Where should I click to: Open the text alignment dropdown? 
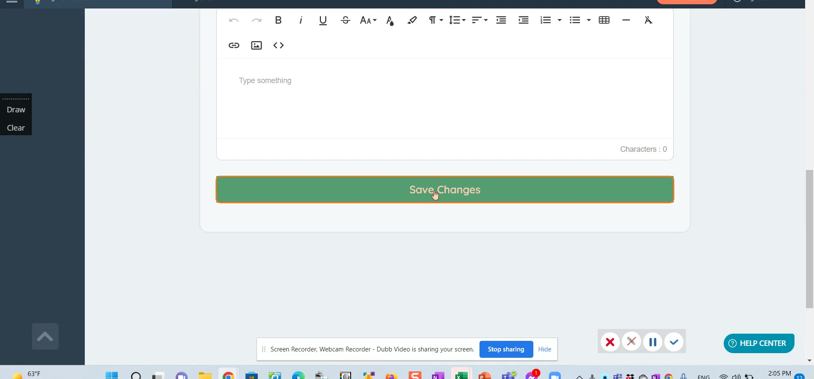[x=479, y=20]
